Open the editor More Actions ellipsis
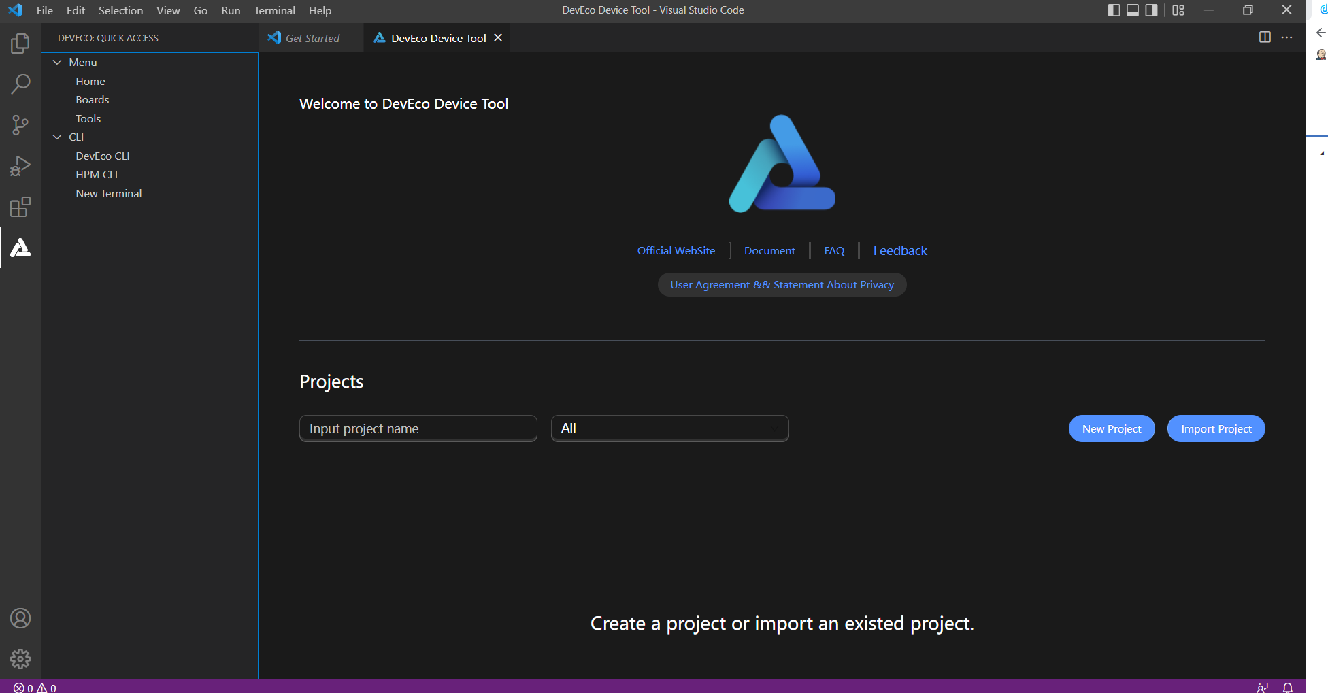This screenshot has height=693, width=1328. click(1286, 37)
